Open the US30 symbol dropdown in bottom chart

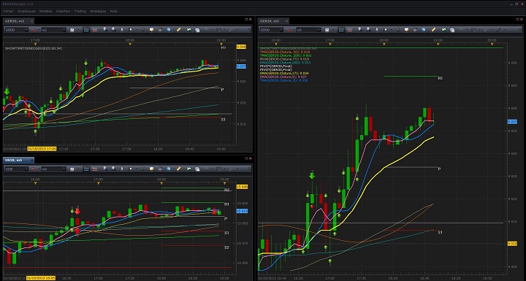coord(16,169)
